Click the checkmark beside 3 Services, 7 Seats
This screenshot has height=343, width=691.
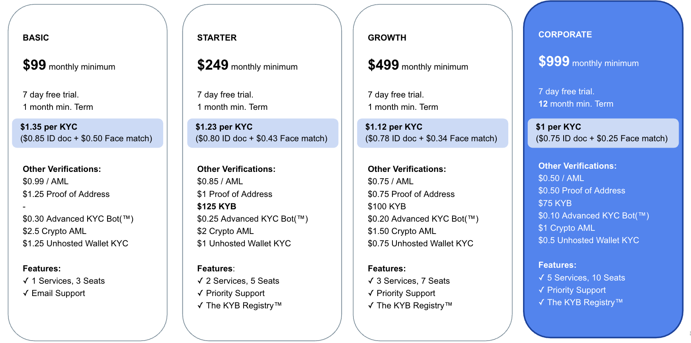[x=371, y=281]
